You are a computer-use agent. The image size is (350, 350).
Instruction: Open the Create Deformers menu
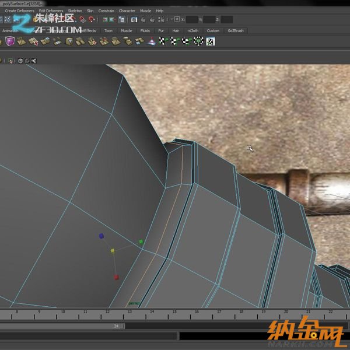19,10
